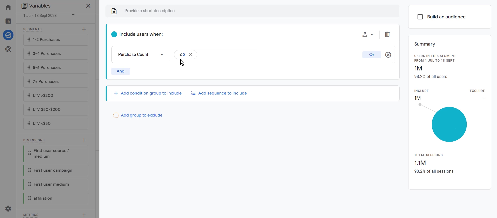Select the LTV <$50 segment
This screenshot has height=218, width=497.
[x=56, y=123]
